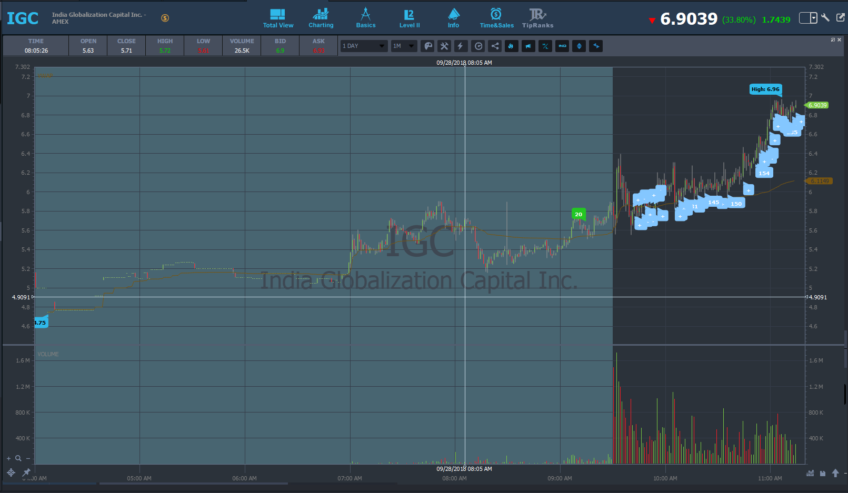Click the 1.7439 net change value
Screen dimensions: 848x493
click(776, 20)
